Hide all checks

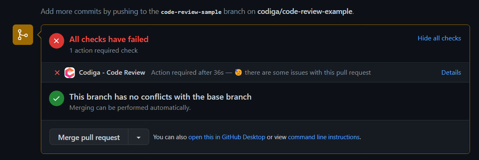pyautogui.click(x=439, y=38)
